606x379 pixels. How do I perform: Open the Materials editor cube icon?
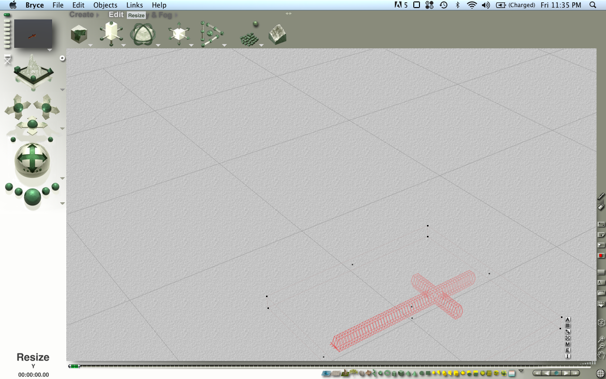pyautogui.click(x=79, y=34)
